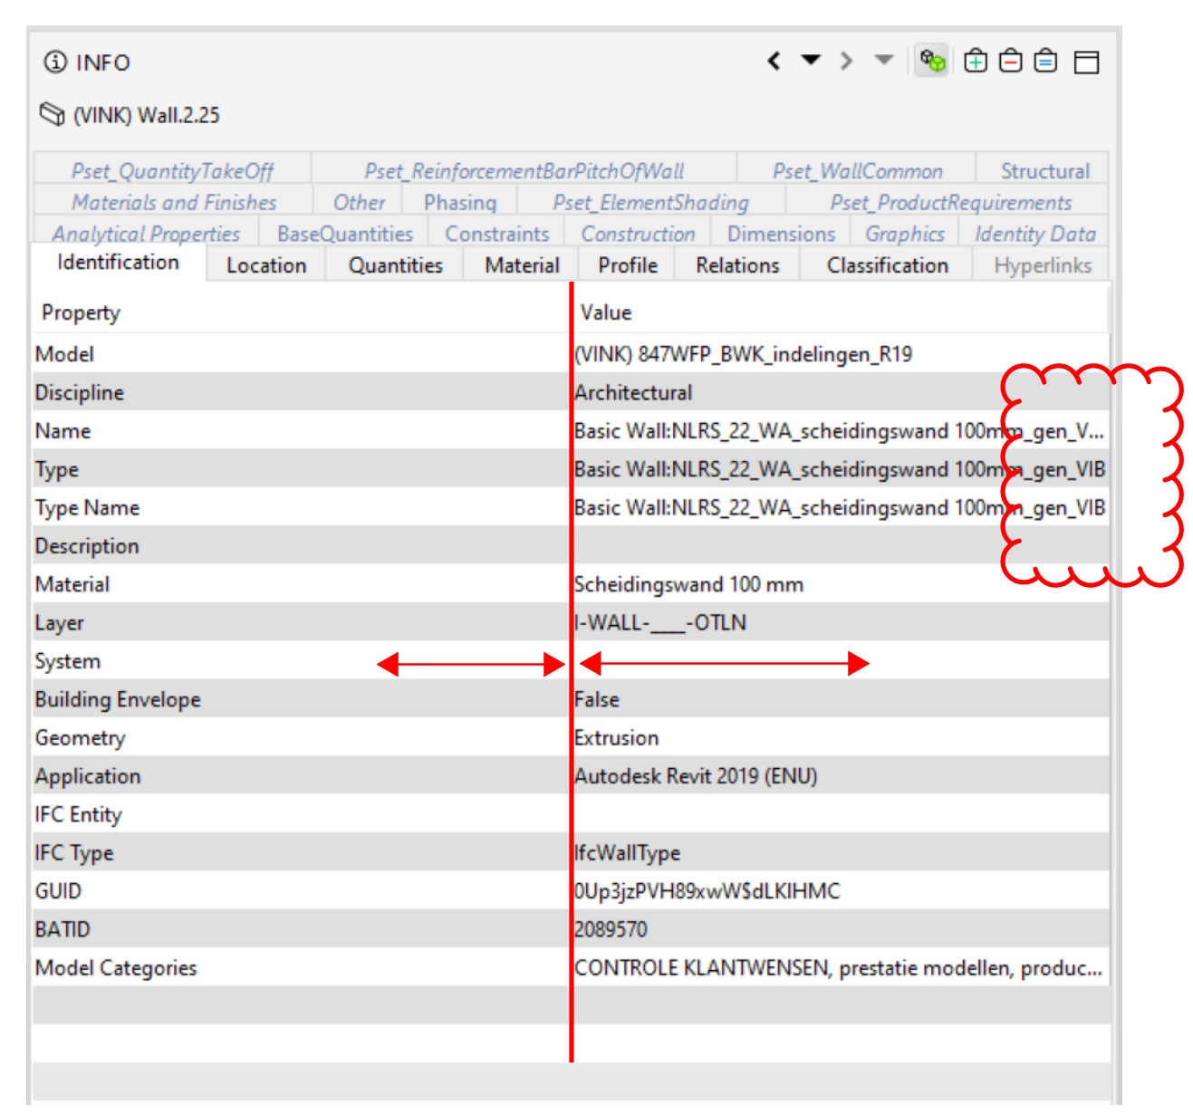Open the Constraints tab
1193x1115 pixels.
(x=496, y=234)
